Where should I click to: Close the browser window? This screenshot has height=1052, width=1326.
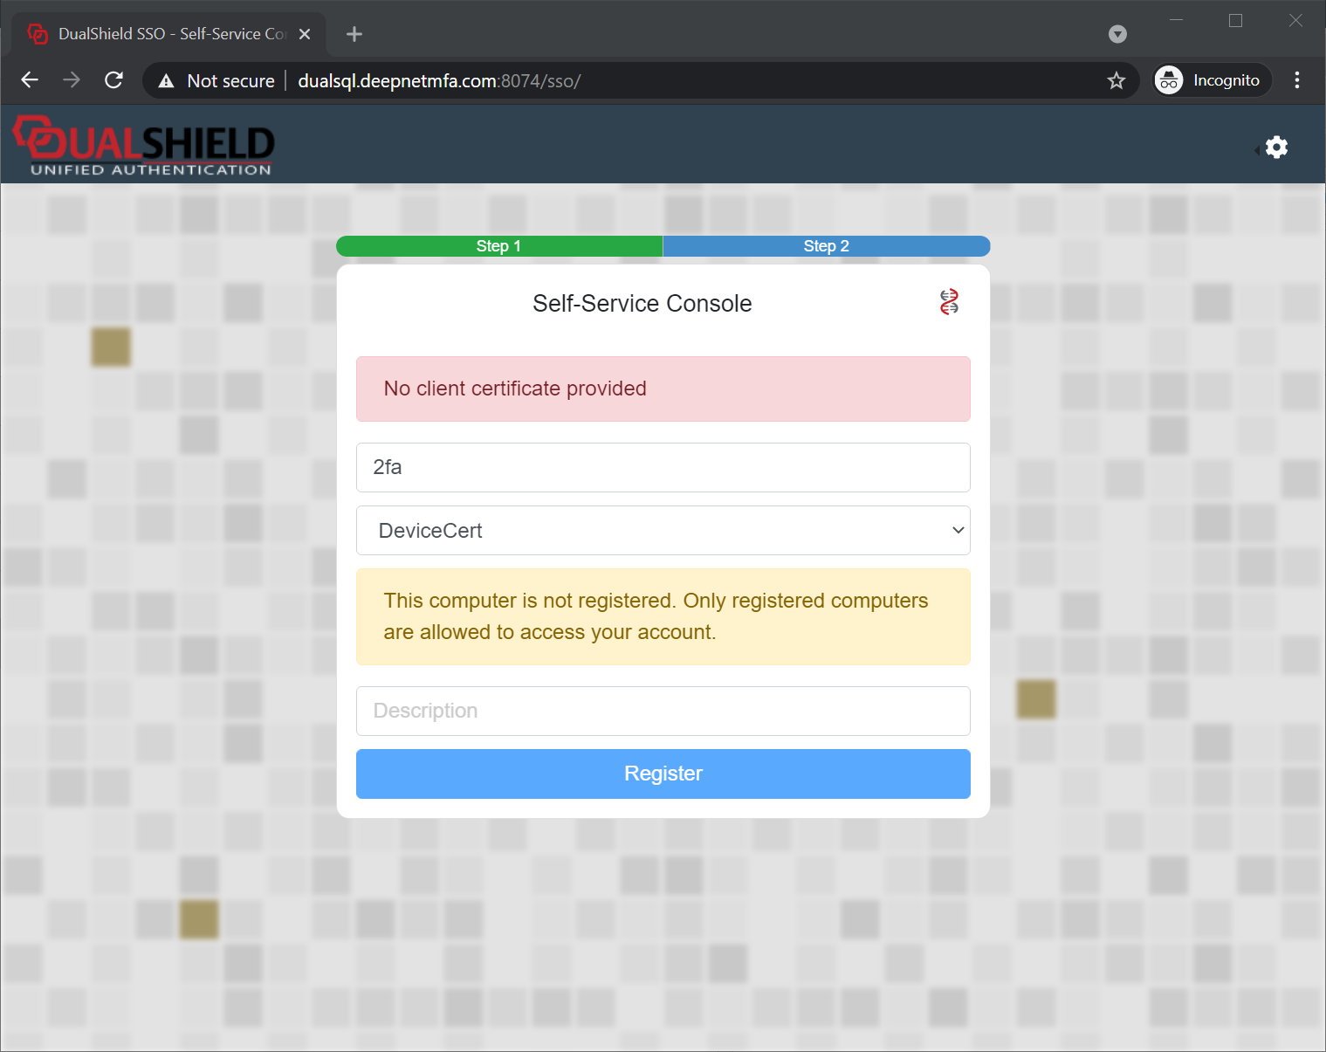[x=1295, y=20]
